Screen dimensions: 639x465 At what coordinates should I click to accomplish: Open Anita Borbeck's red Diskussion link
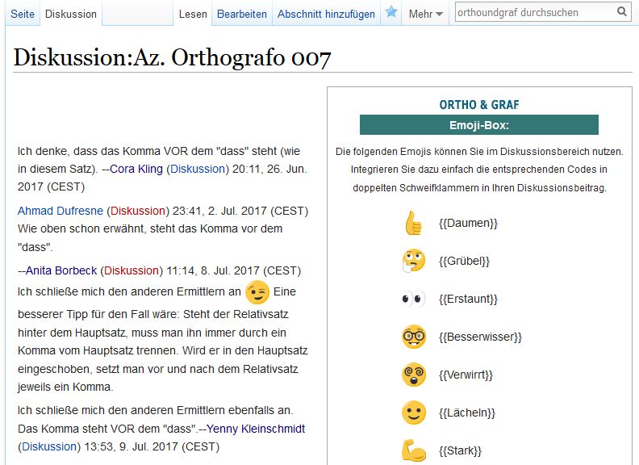click(132, 270)
